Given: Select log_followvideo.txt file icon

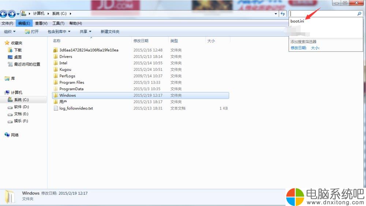Looking at the screenshot, I should coord(56,108).
